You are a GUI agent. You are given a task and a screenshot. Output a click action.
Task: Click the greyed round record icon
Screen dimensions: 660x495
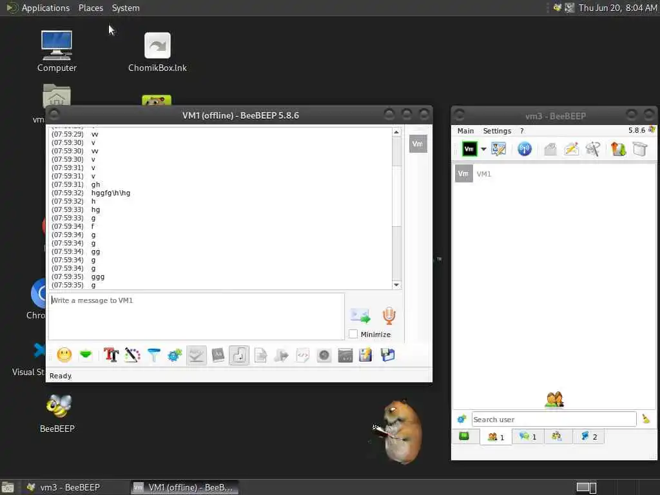click(324, 355)
